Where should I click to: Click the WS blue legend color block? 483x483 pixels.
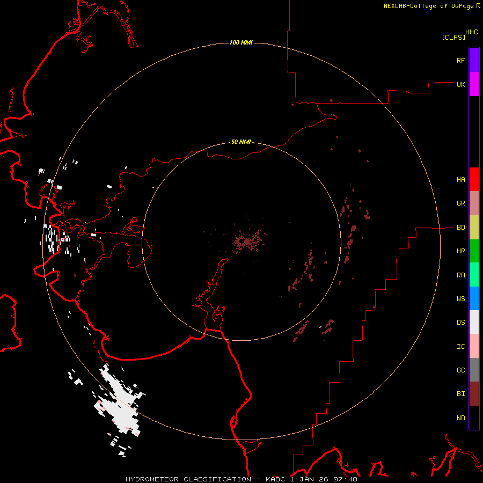(x=474, y=298)
